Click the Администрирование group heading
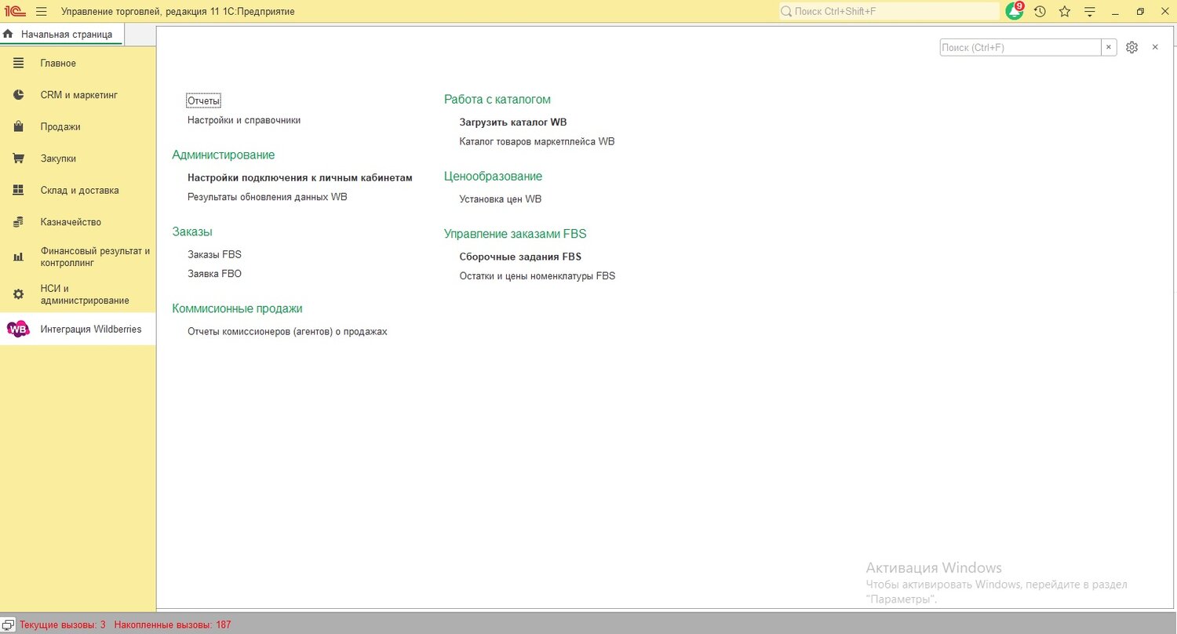The image size is (1177, 634). 224,155
